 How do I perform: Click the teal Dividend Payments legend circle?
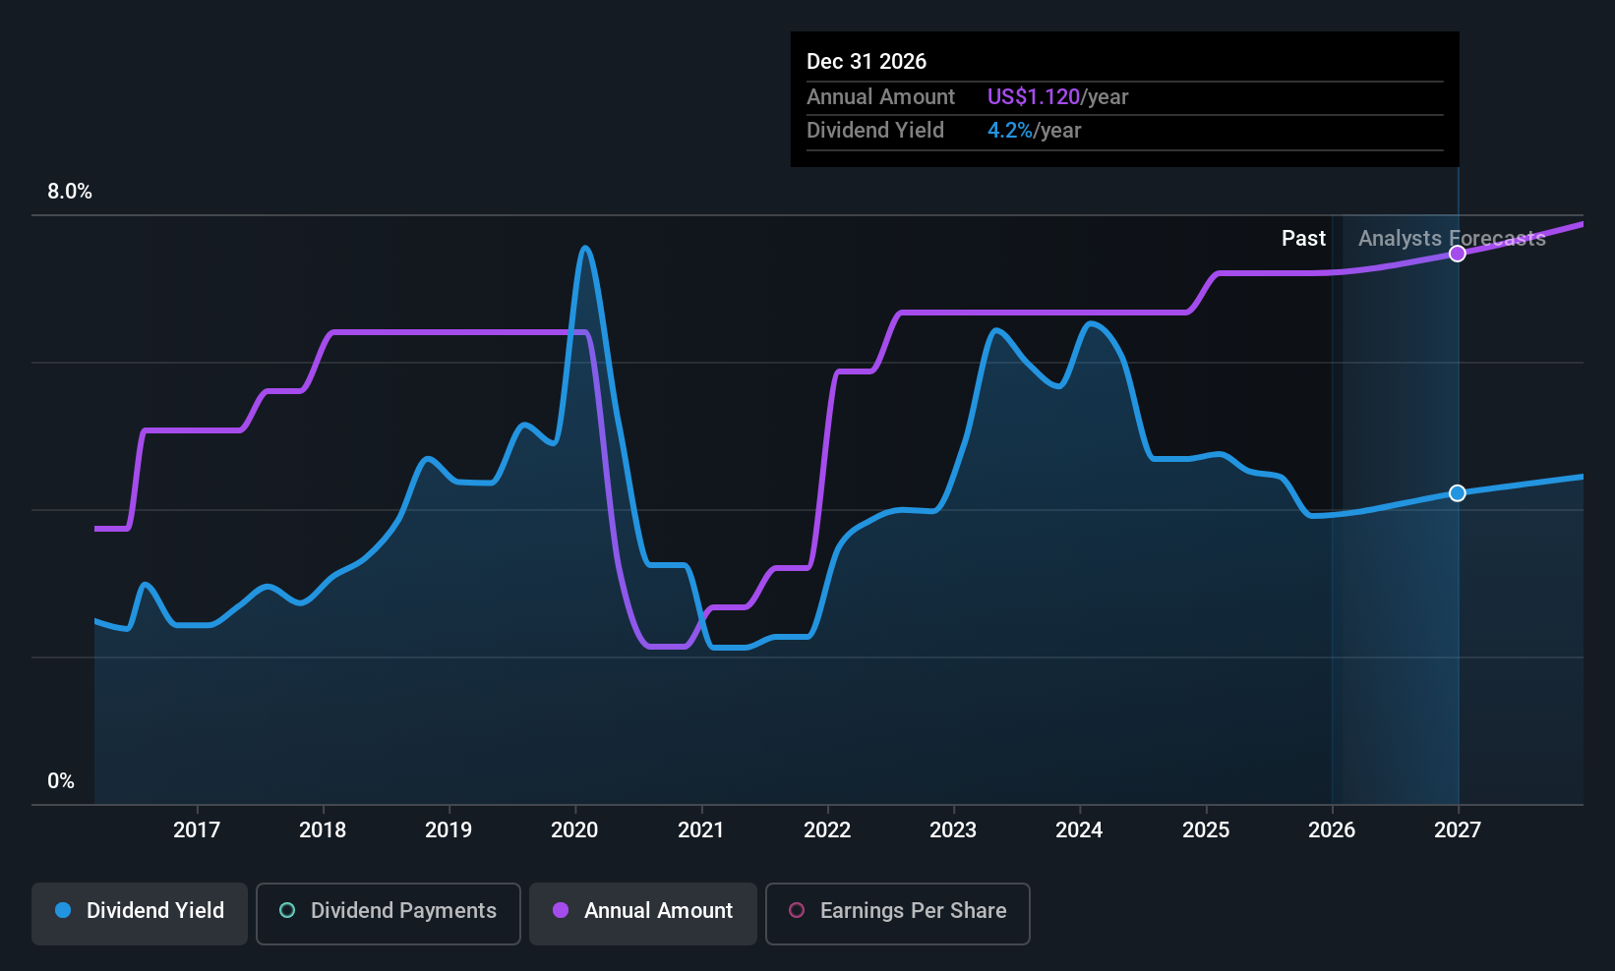point(287,910)
